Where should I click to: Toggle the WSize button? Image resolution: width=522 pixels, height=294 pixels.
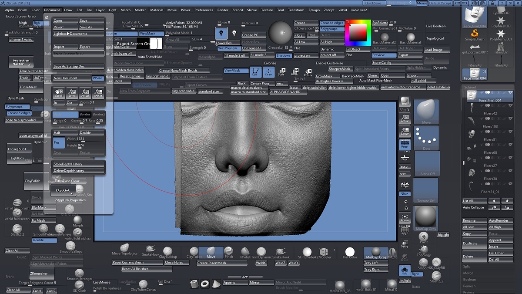[x=98, y=78]
